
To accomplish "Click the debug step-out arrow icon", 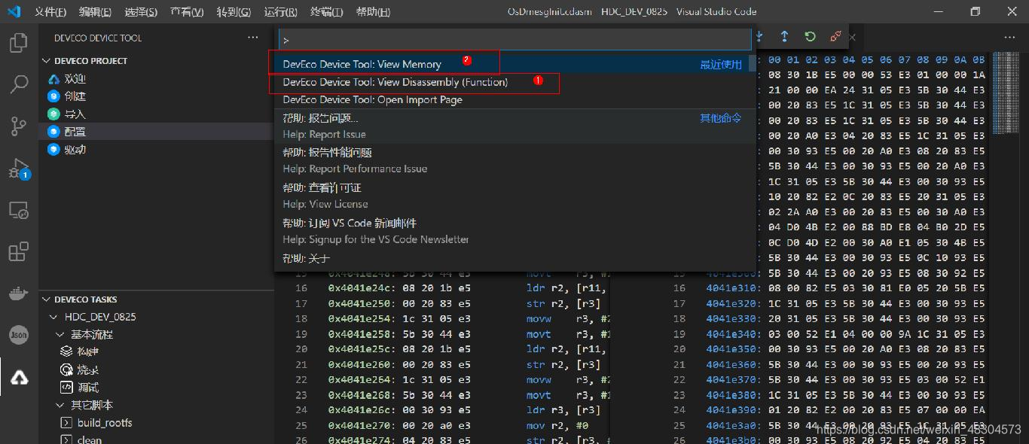I will click(x=784, y=36).
